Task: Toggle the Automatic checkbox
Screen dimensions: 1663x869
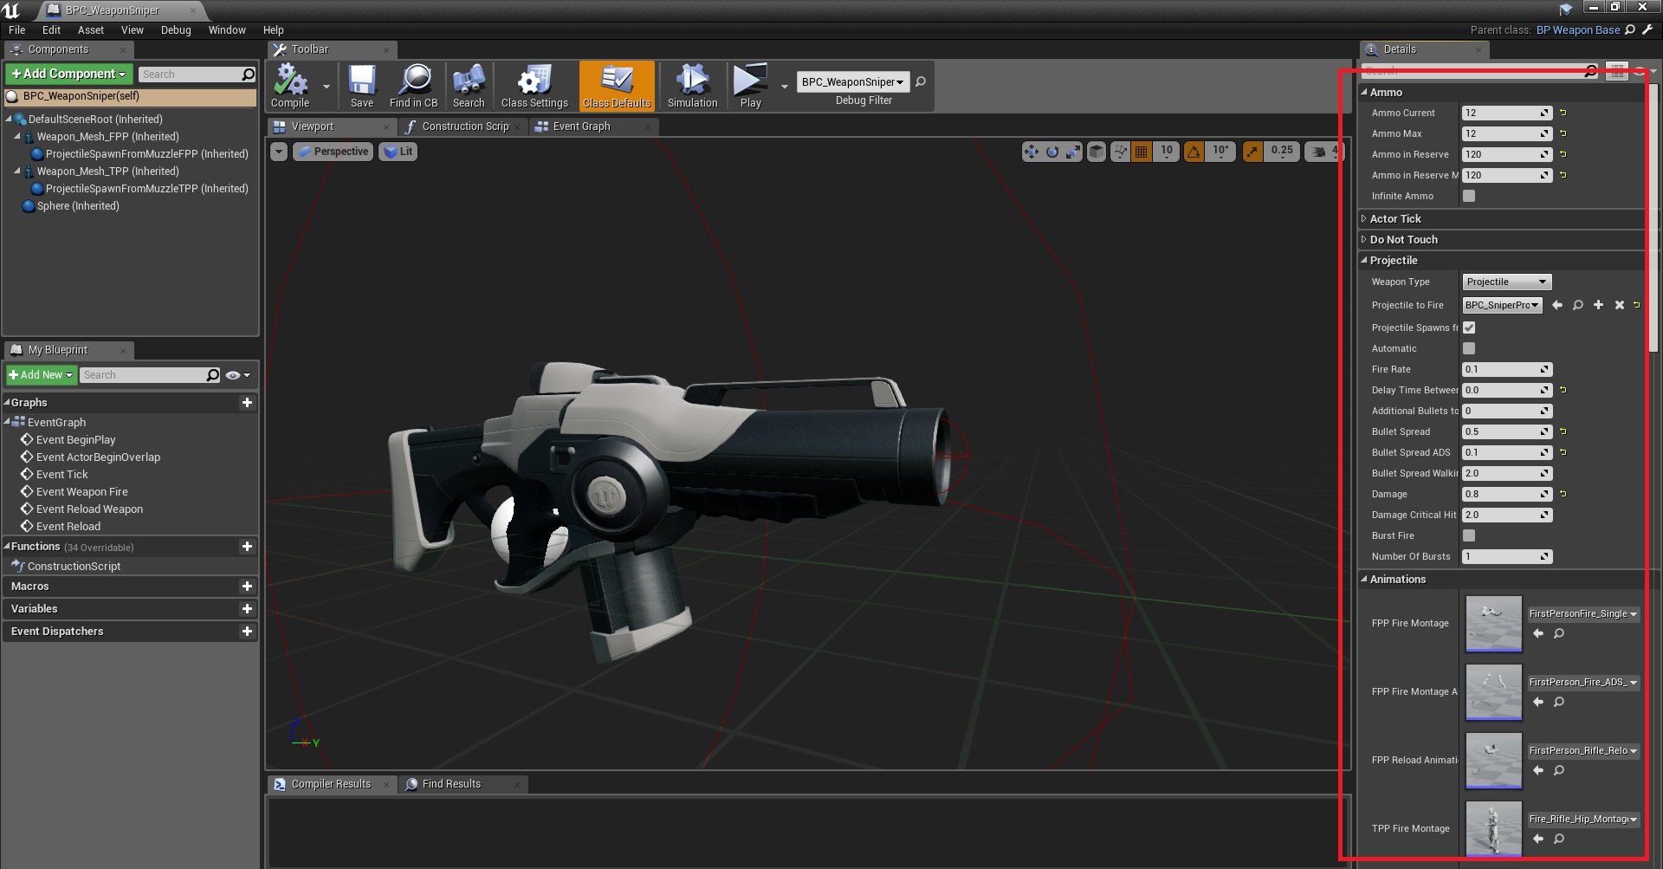Action: point(1469,348)
